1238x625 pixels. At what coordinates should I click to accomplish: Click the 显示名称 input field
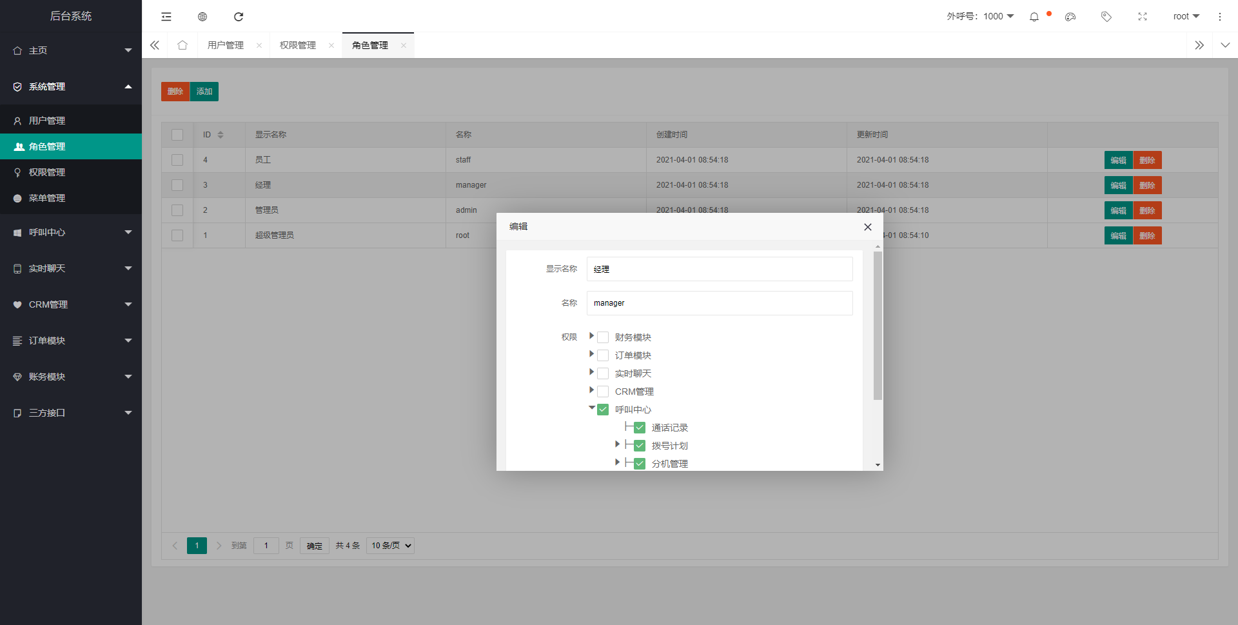pyautogui.click(x=719, y=269)
